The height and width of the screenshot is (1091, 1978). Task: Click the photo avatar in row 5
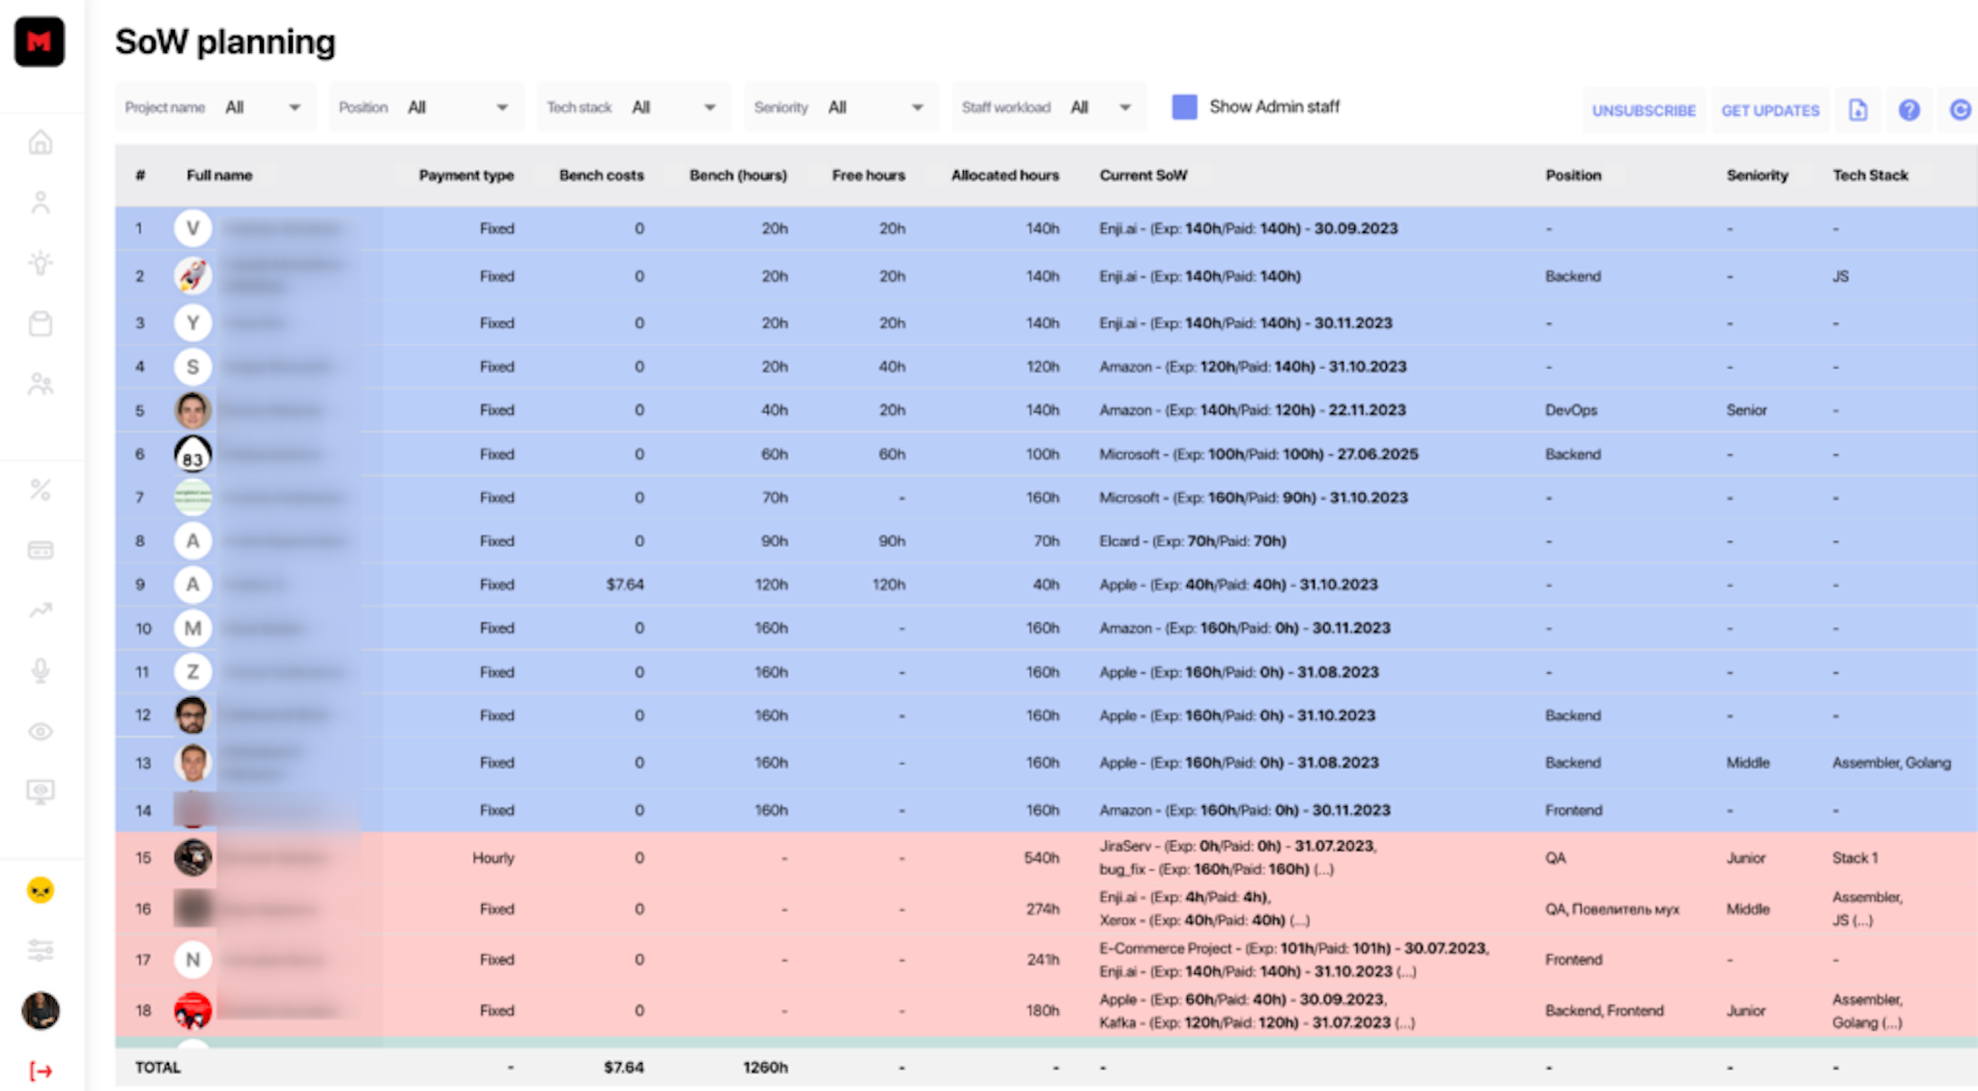pos(193,410)
